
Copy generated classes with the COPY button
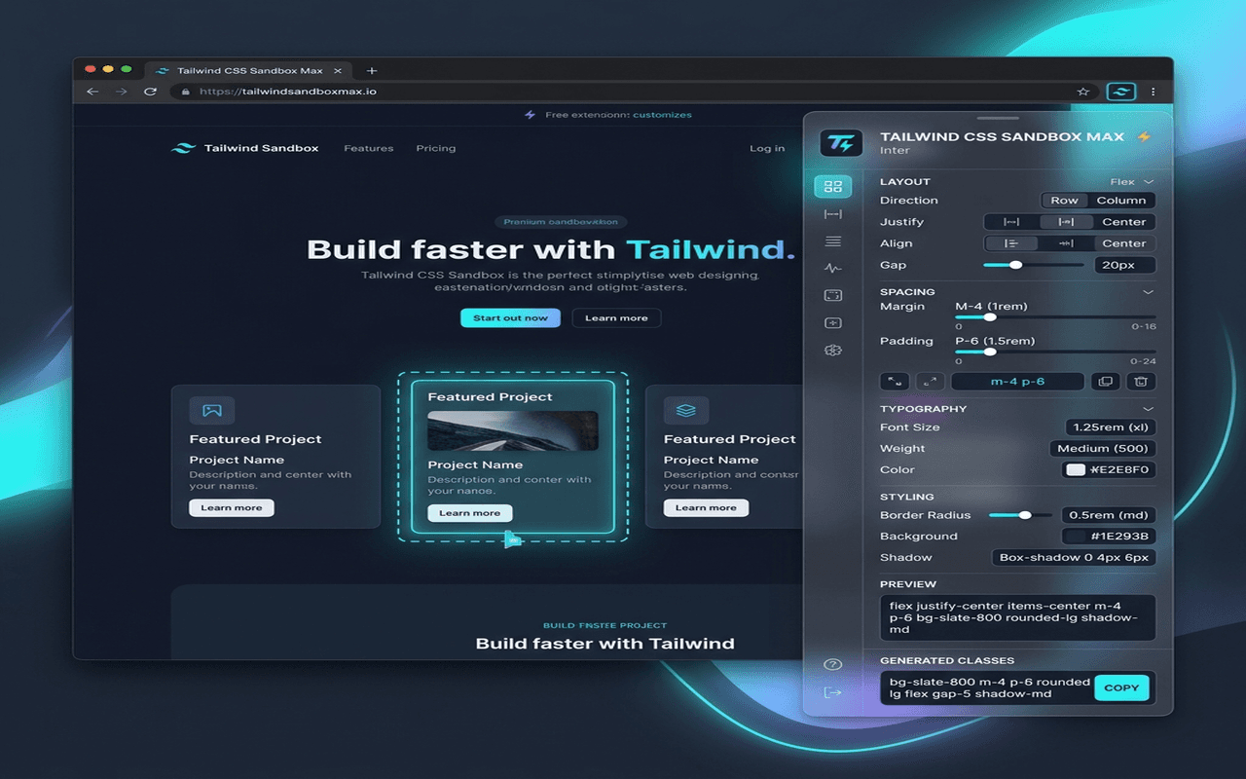coord(1121,687)
